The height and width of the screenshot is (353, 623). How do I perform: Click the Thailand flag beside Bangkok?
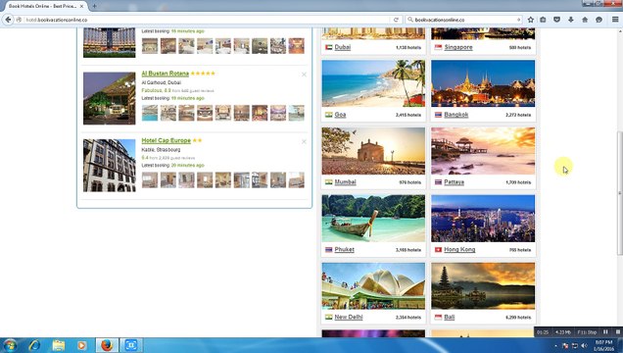(x=438, y=115)
